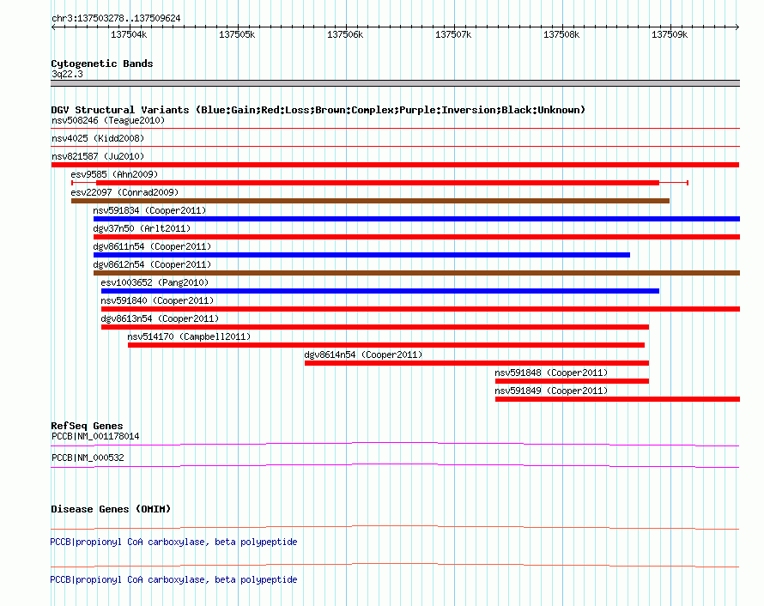Image resolution: width=764 pixels, height=606 pixels.
Task: Select the PCCB|NM_000532 gene label
Action: (x=88, y=458)
